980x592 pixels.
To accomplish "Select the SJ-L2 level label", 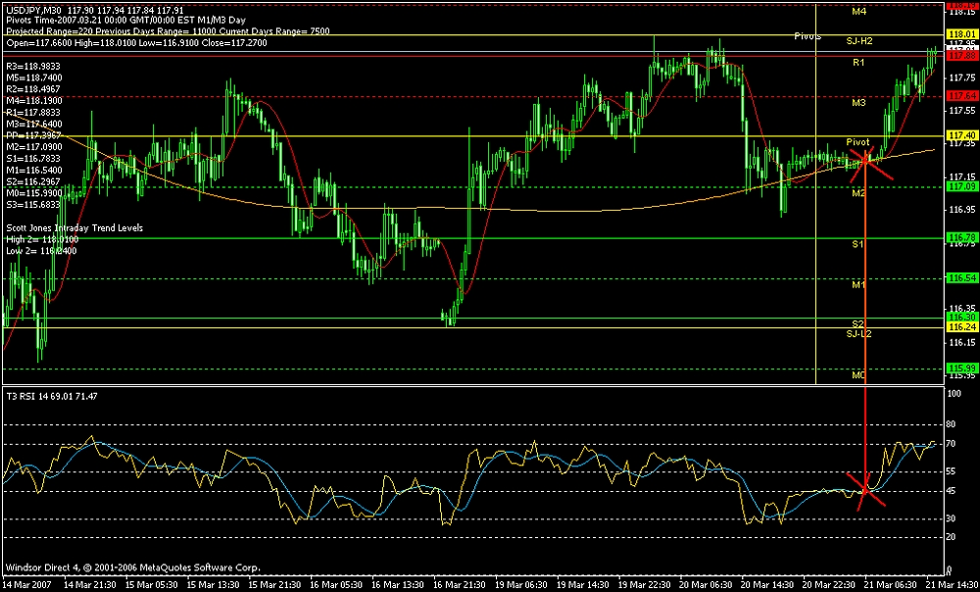I will tap(859, 334).
